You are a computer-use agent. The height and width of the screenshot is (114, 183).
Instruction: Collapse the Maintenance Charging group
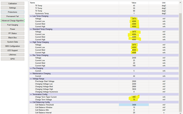(x=31, y=73)
